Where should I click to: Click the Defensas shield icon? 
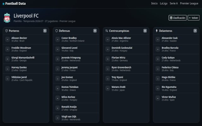click(56, 31)
